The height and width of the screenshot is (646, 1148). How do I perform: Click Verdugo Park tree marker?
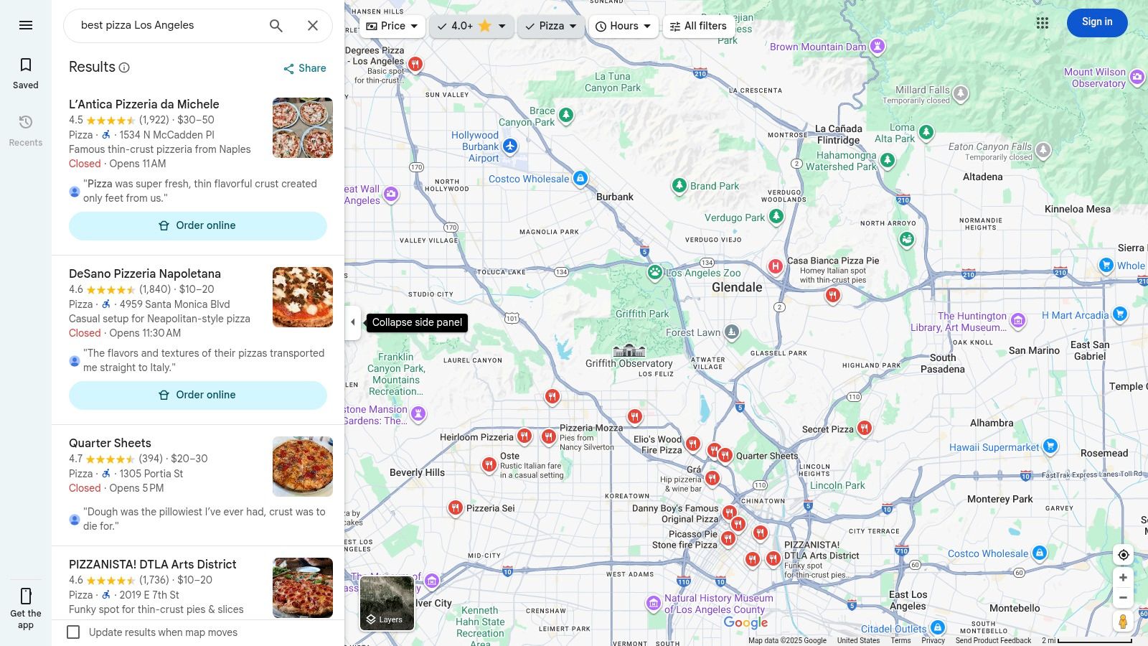click(776, 216)
